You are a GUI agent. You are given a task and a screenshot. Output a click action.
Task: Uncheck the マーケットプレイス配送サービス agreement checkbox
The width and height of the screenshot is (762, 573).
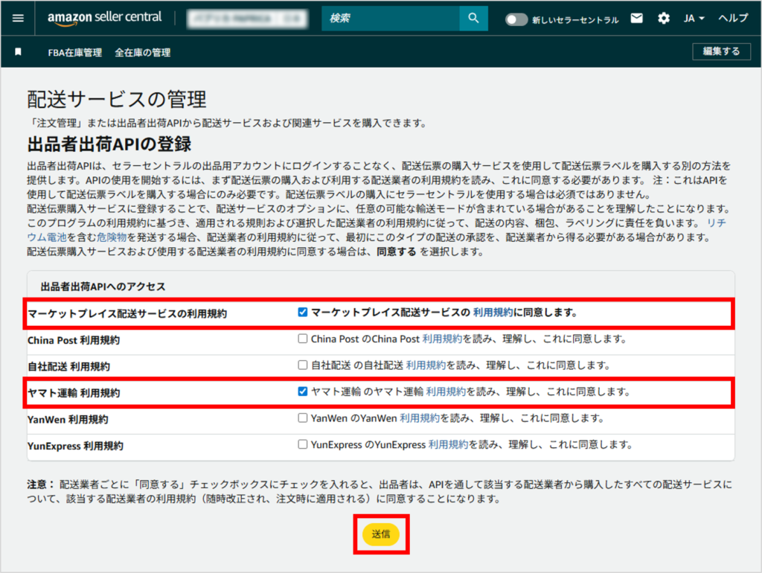pyautogui.click(x=302, y=313)
